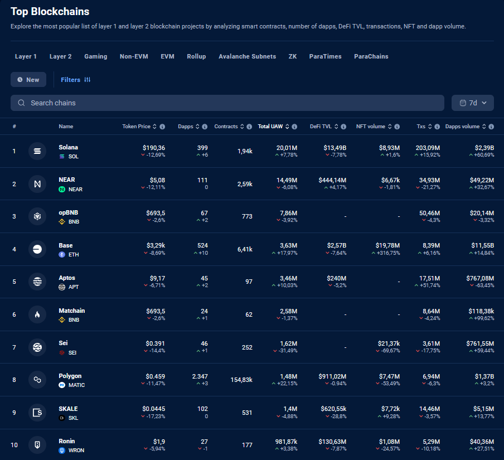Open the SKALE chain link
Viewport: 504px width, 460px height.
68,409
